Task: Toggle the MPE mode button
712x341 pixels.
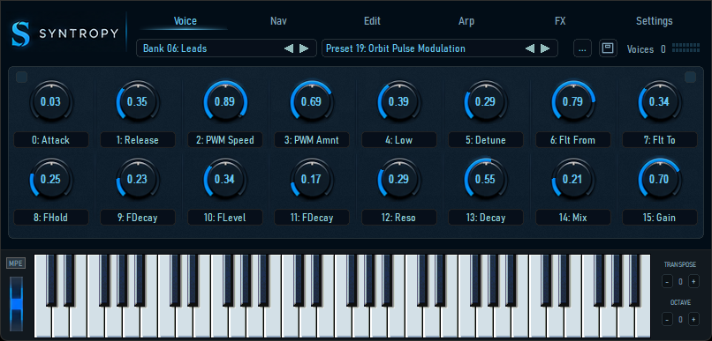Action: pyautogui.click(x=16, y=263)
